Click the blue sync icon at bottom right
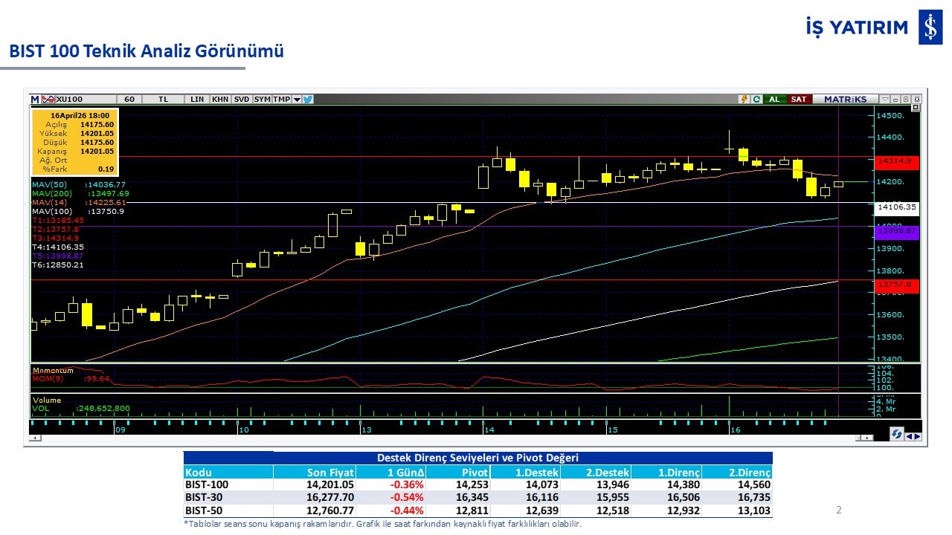This screenshot has height=535, width=952. (x=896, y=435)
